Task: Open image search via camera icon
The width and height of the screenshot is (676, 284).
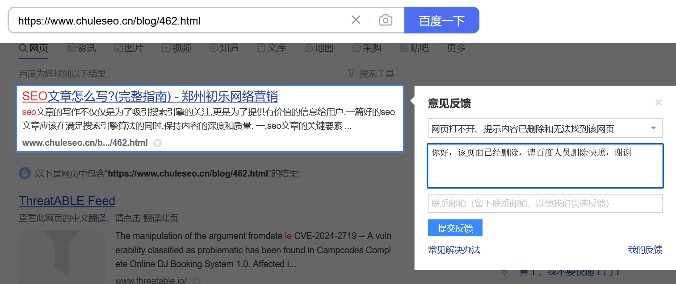Action: point(385,20)
